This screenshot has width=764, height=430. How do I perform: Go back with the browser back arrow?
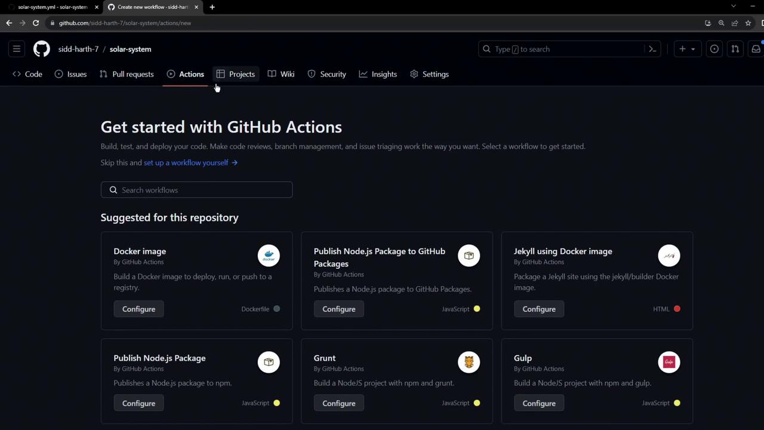coord(9,23)
